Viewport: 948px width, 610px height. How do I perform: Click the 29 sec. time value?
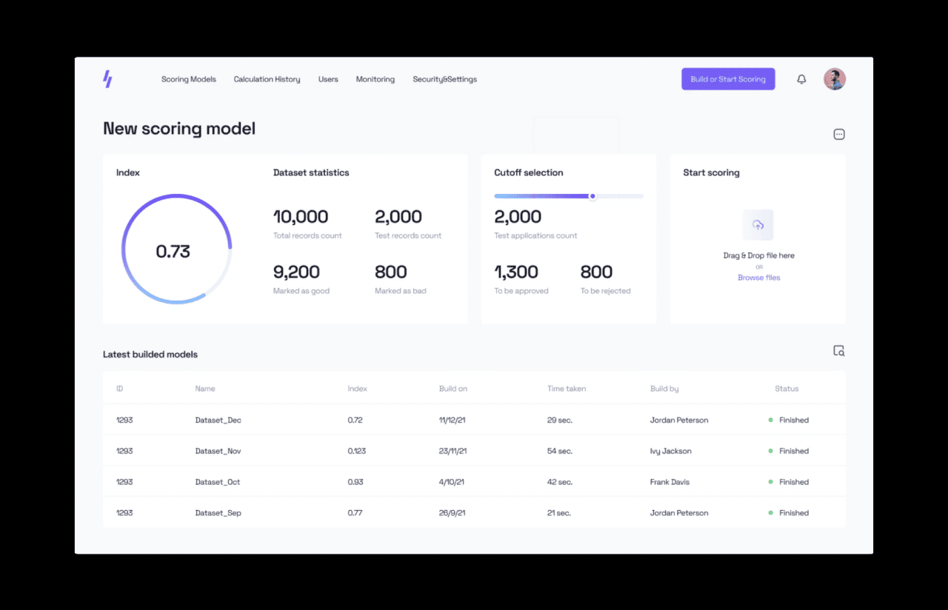[x=560, y=420]
